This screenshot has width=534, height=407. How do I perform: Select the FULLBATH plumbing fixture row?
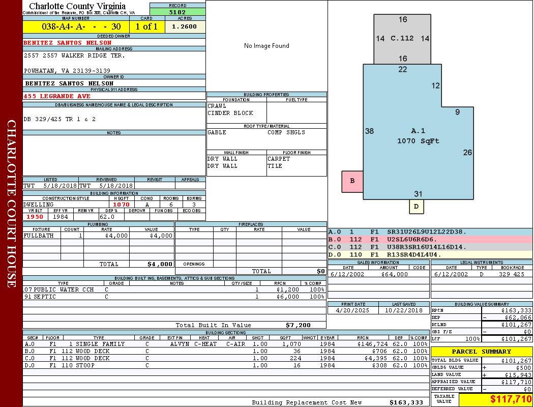[98, 236]
